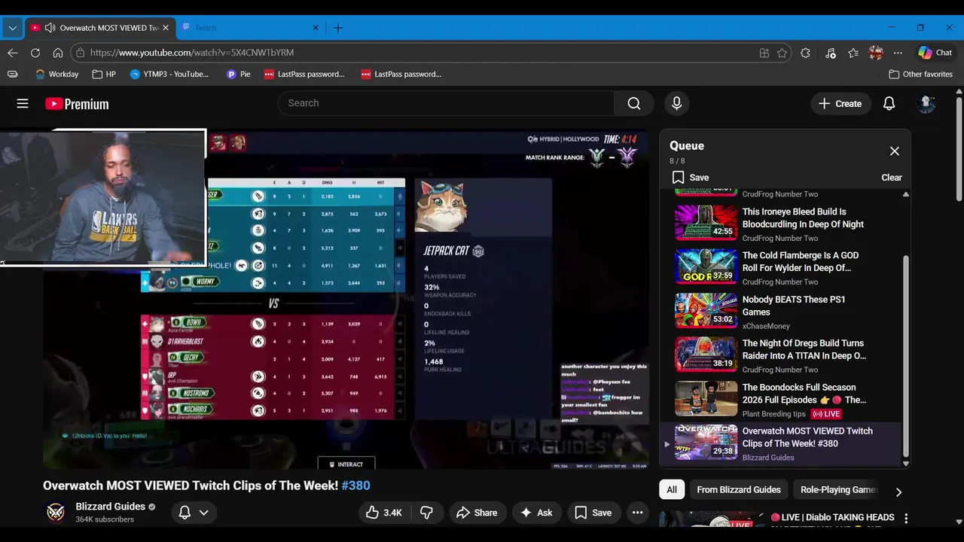
Task: Open the apps available icon in address bar
Action: click(764, 53)
